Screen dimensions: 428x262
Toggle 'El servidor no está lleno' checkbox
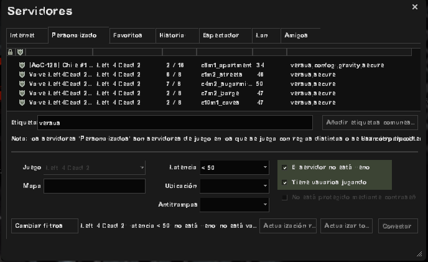[x=285, y=167]
